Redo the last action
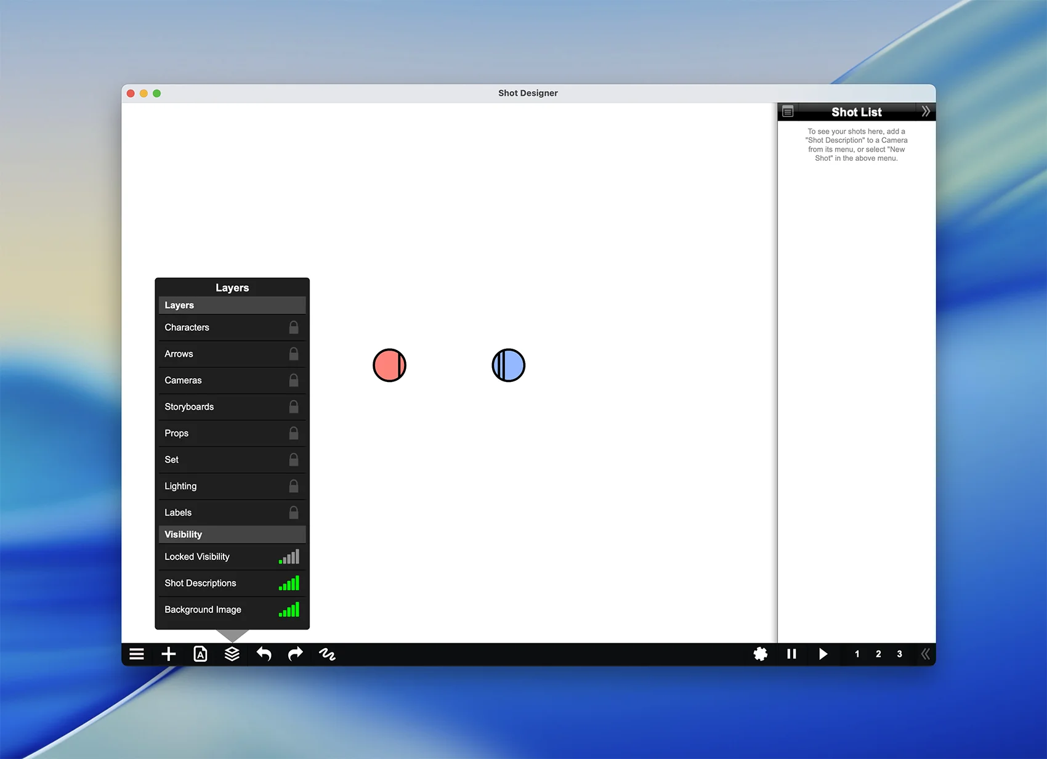This screenshot has height=759, width=1047. point(296,654)
